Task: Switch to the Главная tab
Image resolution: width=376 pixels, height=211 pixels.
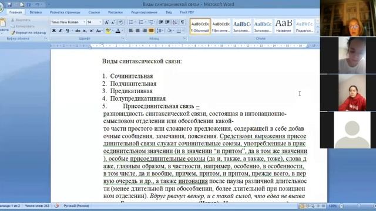Action: [x=16, y=12]
